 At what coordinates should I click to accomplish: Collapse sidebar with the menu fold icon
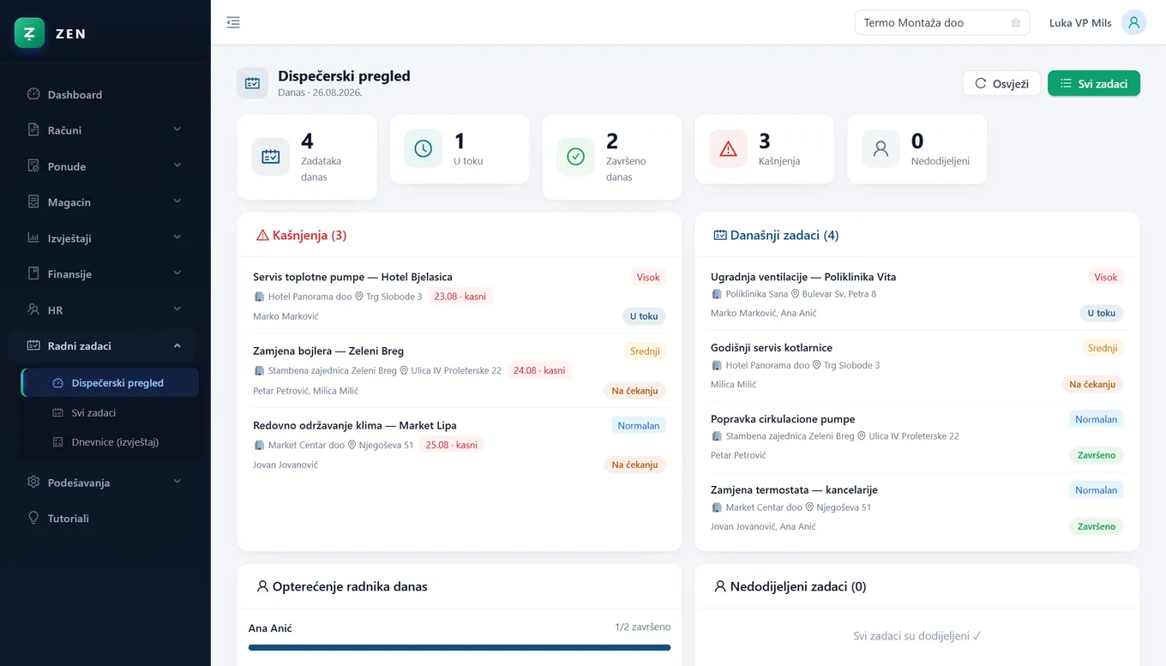tap(233, 22)
